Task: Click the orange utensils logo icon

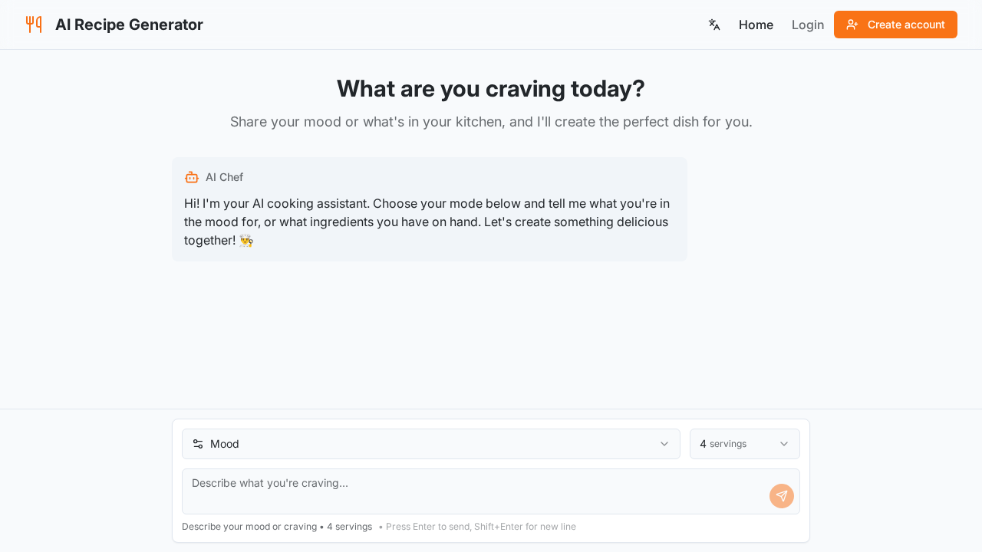Action: pos(34,24)
